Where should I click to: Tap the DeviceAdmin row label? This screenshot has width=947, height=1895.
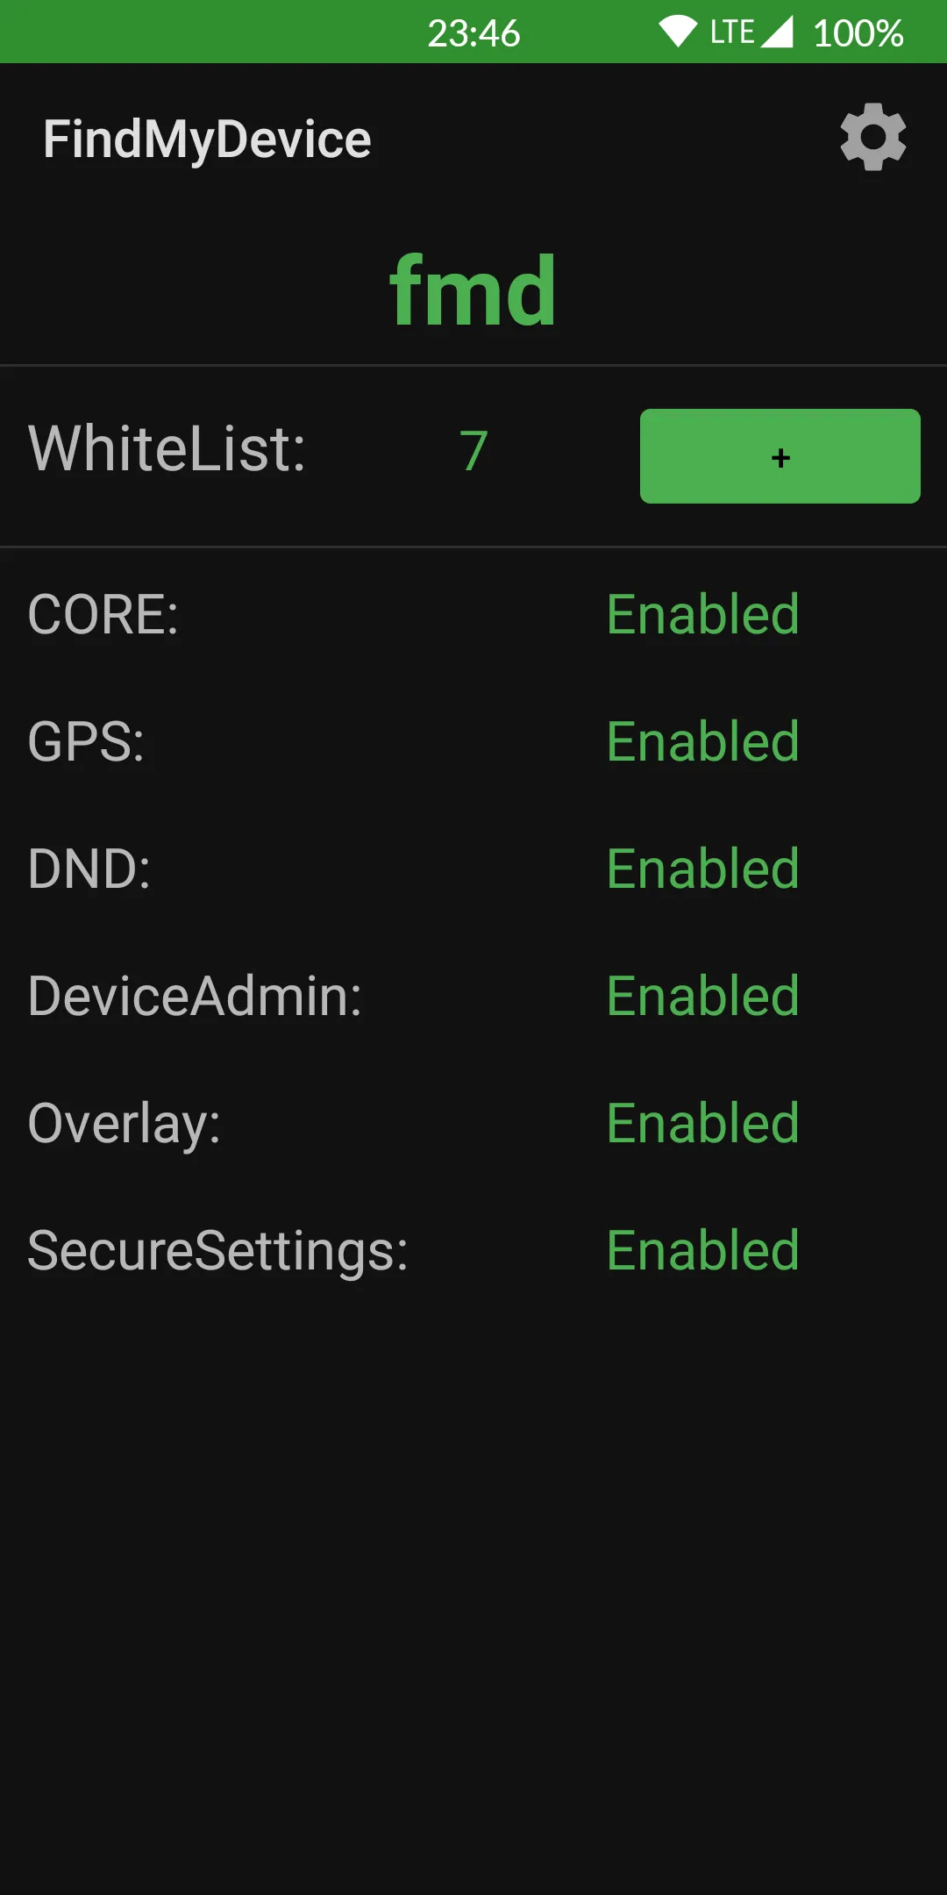pyautogui.click(x=194, y=997)
